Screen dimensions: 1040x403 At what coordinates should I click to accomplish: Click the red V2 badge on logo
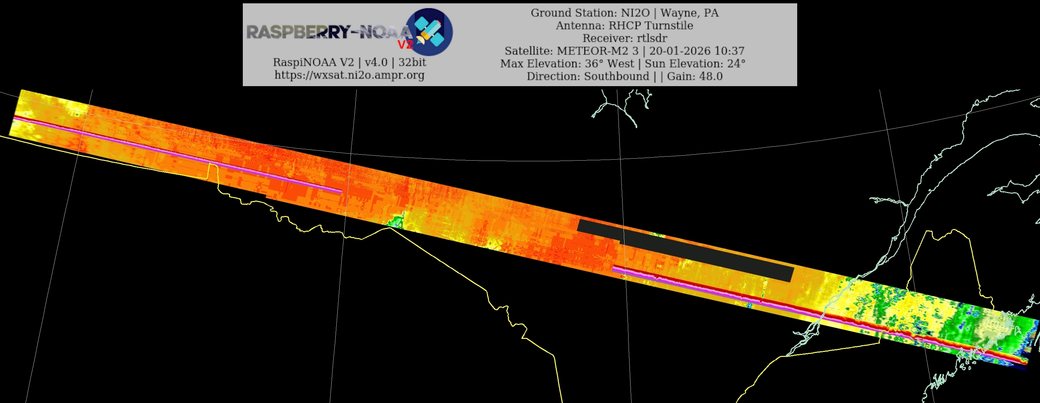(405, 44)
